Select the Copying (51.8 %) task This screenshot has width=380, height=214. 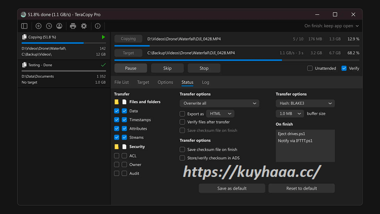point(64,46)
